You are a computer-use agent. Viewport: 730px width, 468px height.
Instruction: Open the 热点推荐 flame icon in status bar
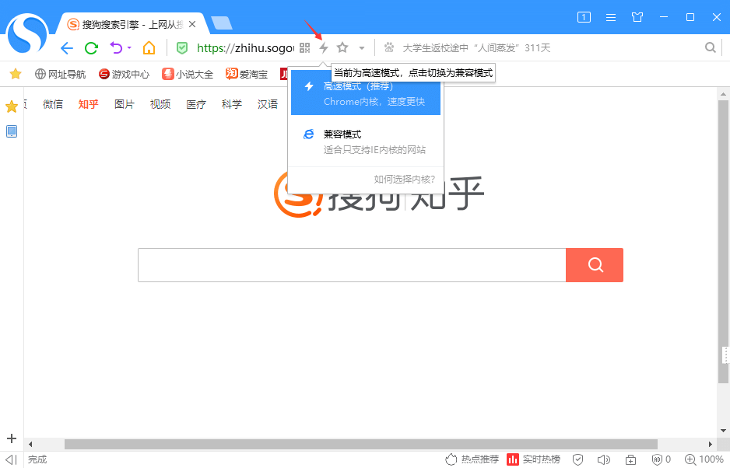tap(451, 459)
